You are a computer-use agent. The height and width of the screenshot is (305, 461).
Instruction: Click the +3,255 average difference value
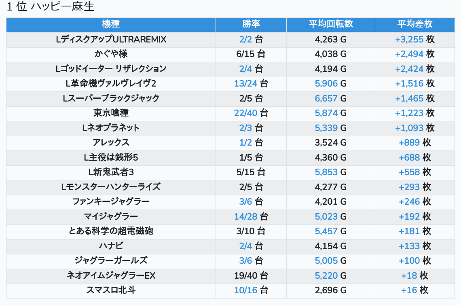click(409, 39)
